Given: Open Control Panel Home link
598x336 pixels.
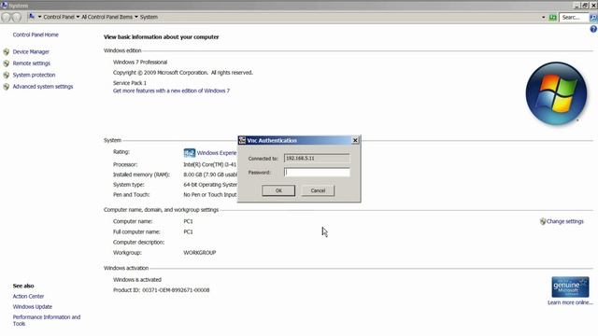Looking at the screenshot, I should (36, 35).
